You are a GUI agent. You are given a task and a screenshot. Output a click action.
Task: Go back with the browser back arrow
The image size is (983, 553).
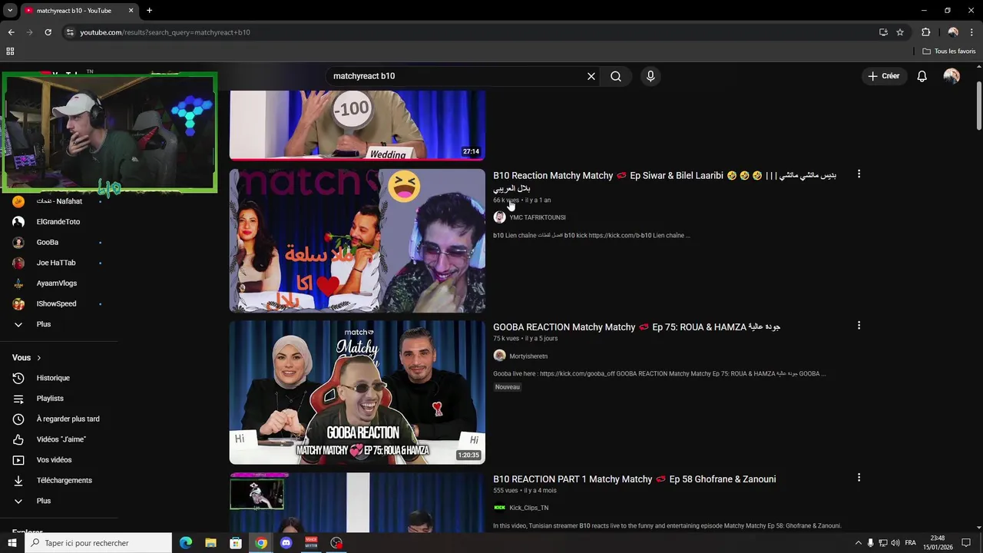pos(11,32)
